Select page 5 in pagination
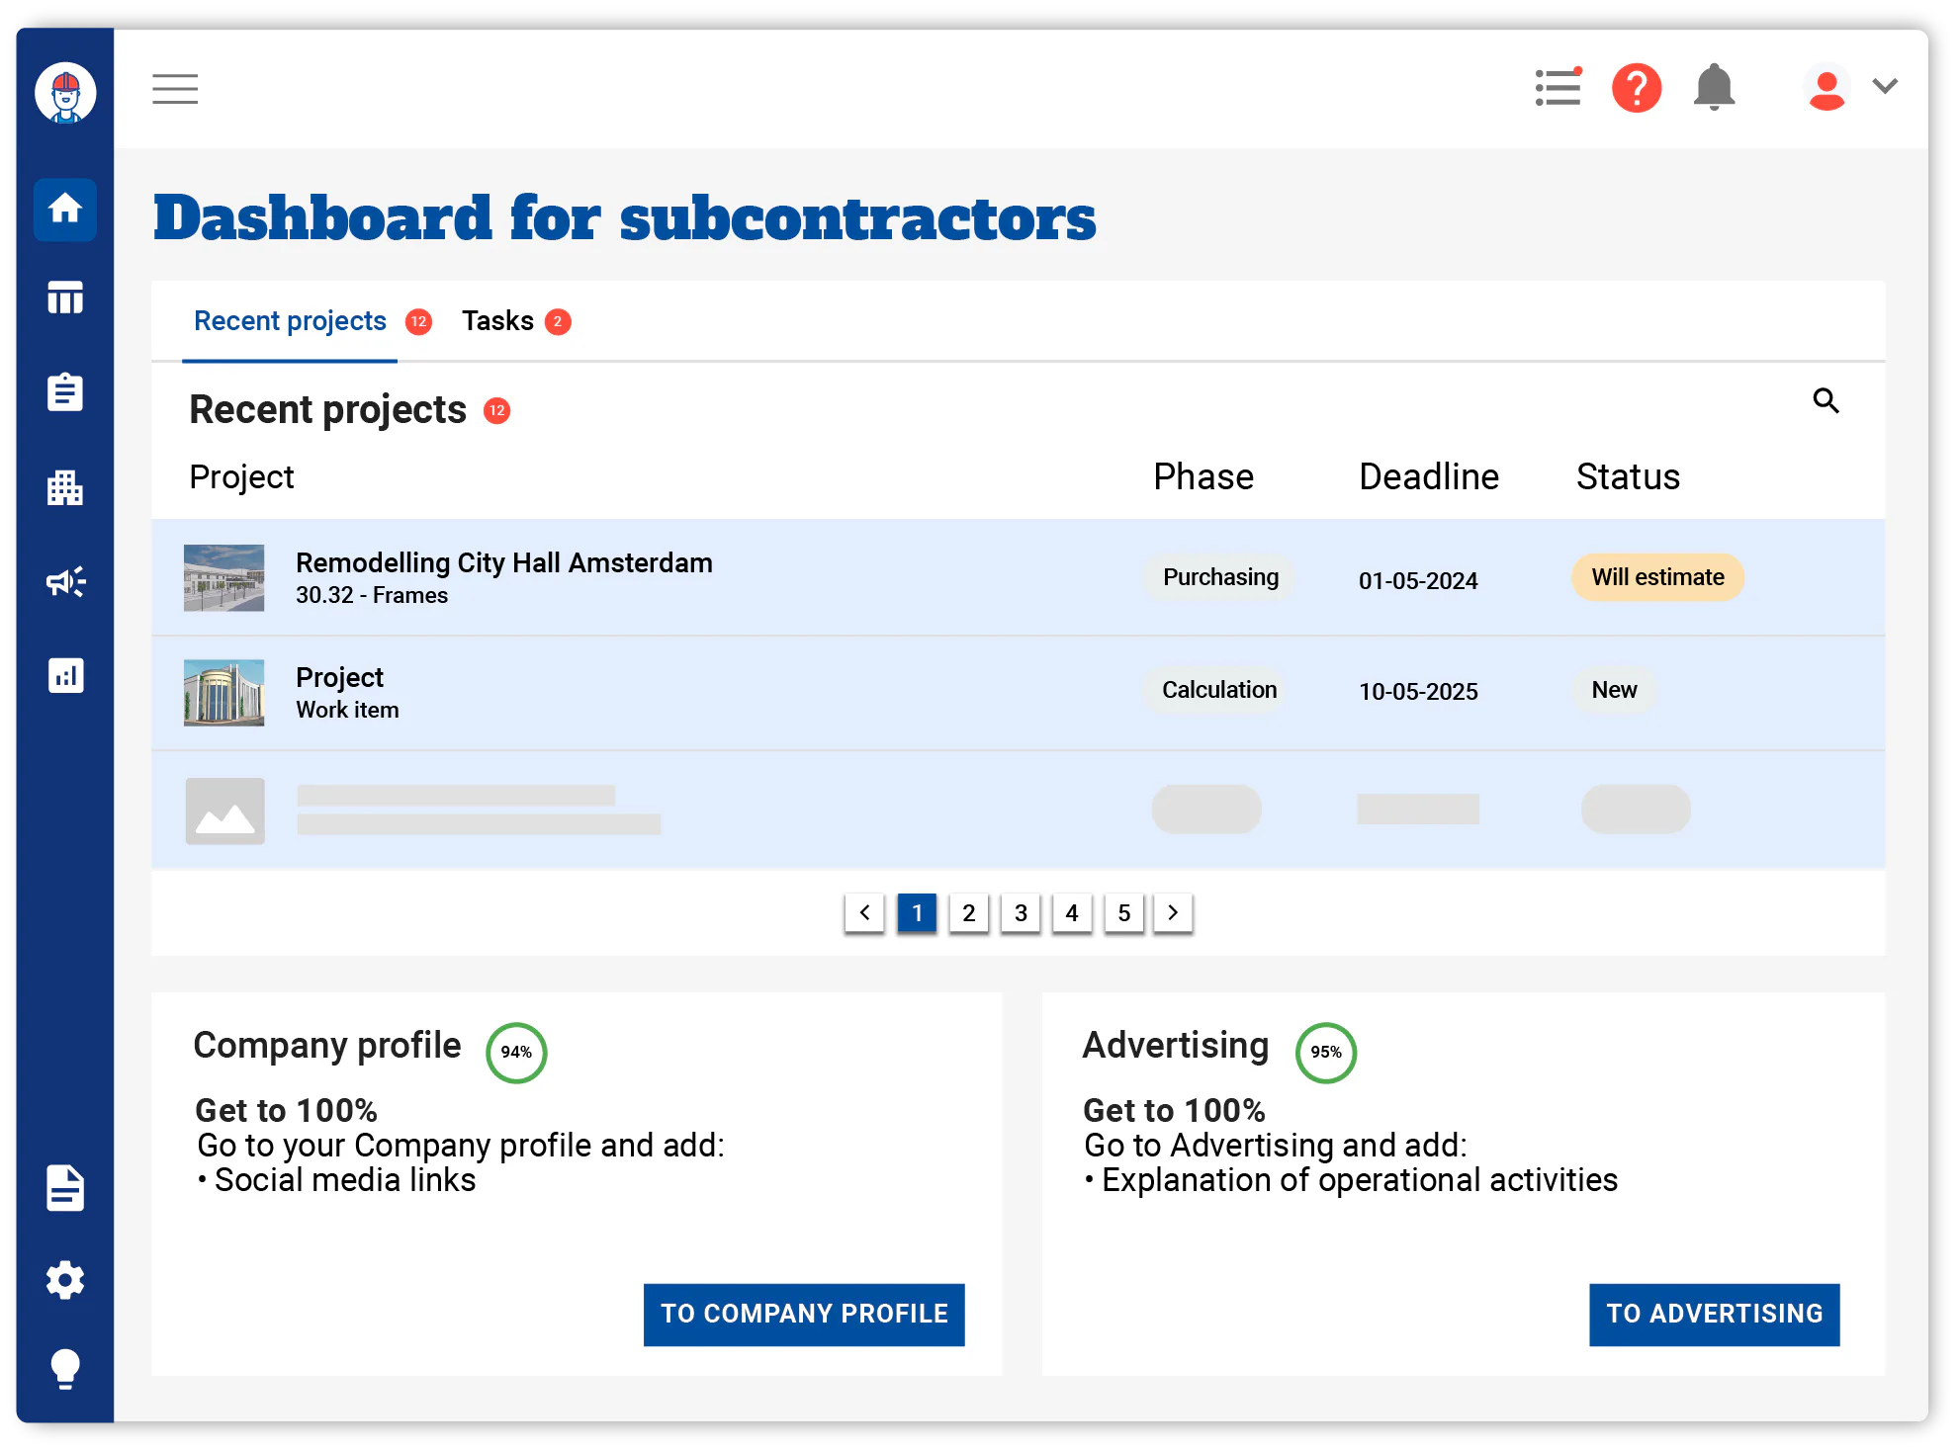The height and width of the screenshot is (1452, 1959). [x=1124, y=912]
